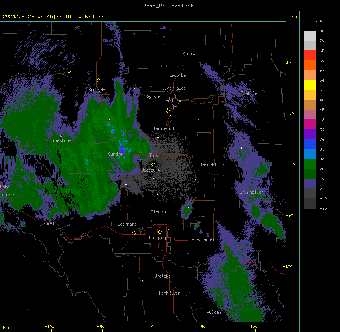Click the dBZ legend heading

[319, 21]
